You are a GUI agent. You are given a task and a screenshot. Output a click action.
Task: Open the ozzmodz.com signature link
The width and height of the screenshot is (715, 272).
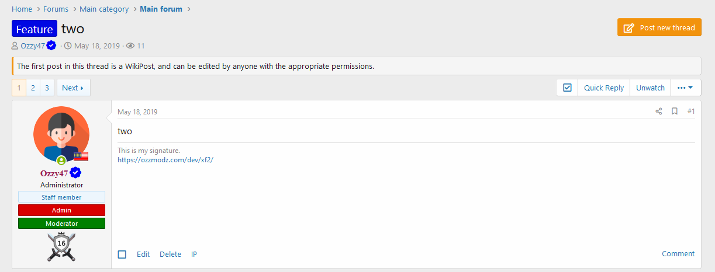pyautogui.click(x=165, y=159)
